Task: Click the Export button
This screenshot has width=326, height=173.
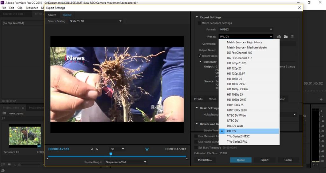Action: pos(265,160)
